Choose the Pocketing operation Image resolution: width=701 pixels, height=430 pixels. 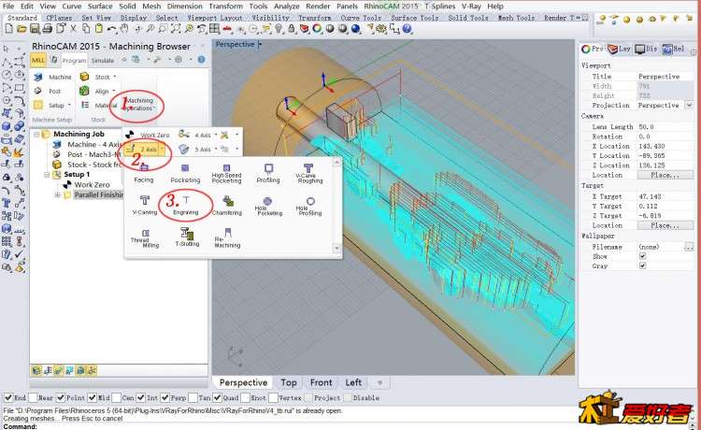[185, 174]
